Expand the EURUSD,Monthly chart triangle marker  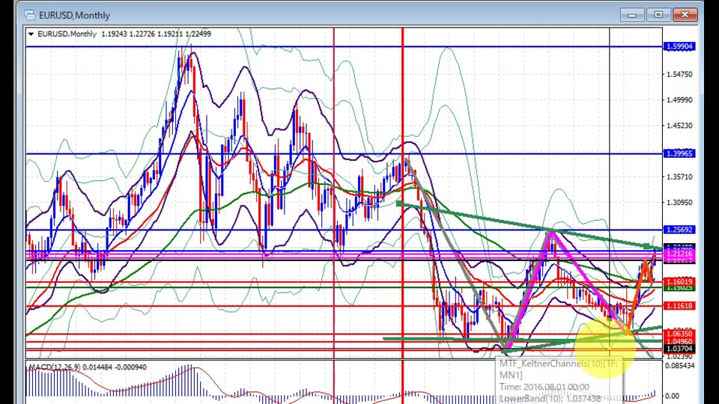coord(31,34)
